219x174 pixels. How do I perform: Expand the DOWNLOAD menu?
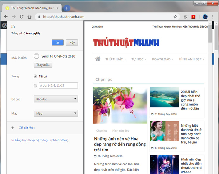tap(163, 59)
